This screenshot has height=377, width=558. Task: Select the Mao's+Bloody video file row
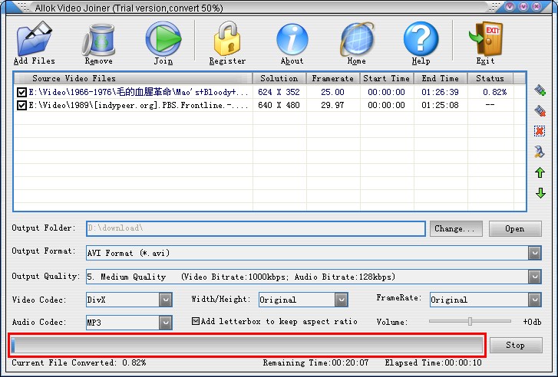coord(269,93)
